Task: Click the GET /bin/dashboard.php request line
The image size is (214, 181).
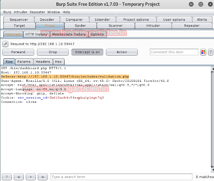Action: click(33, 68)
